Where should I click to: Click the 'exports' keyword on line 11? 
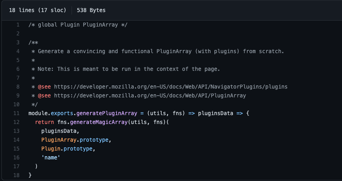coord(62,113)
